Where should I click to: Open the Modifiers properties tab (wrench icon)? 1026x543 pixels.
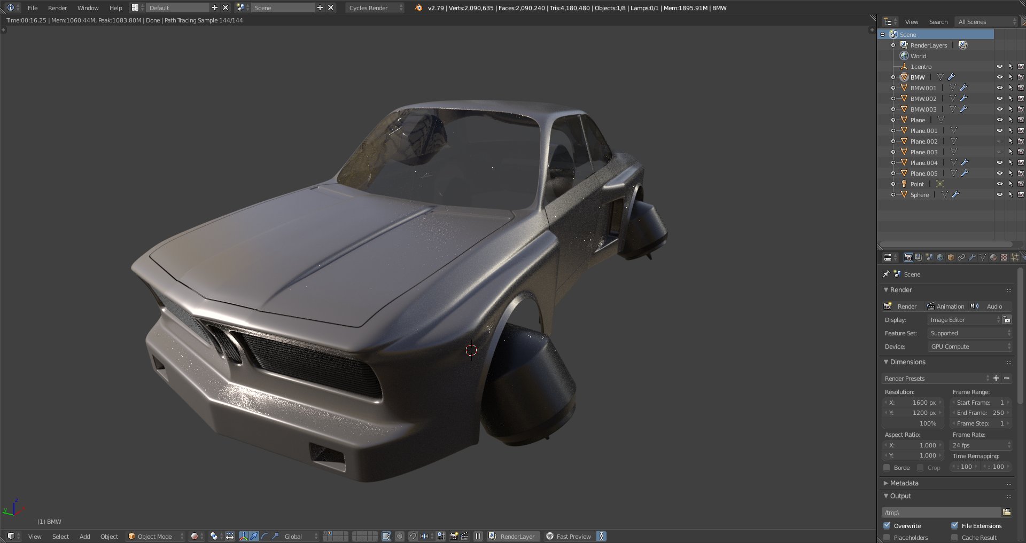tap(972, 257)
